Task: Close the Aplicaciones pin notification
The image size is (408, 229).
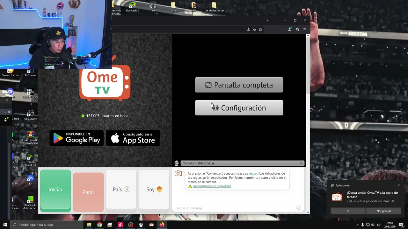Action: click(398, 185)
